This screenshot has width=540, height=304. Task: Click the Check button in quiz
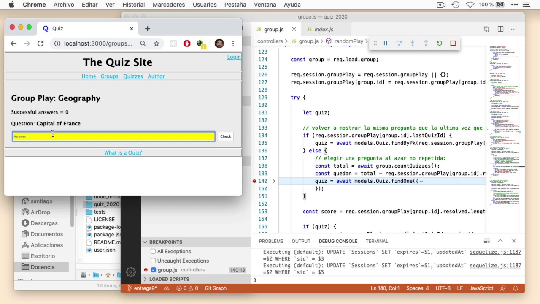point(226,136)
